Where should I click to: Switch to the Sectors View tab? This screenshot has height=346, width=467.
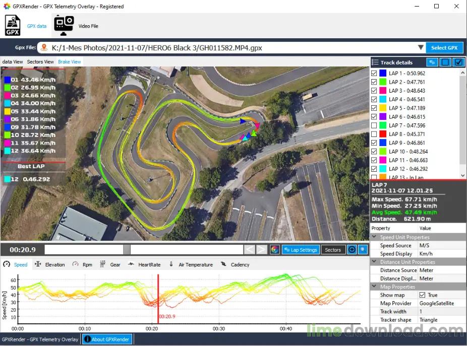point(40,62)
